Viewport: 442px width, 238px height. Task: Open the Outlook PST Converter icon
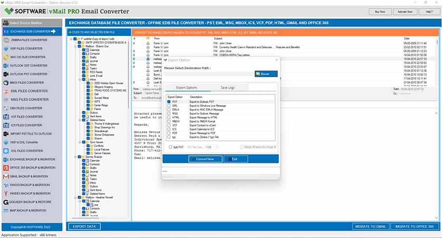6,74
